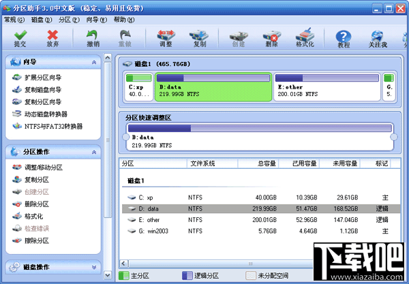
Task: Click the 主分区 green legend swatch
Action: point(124,276)
